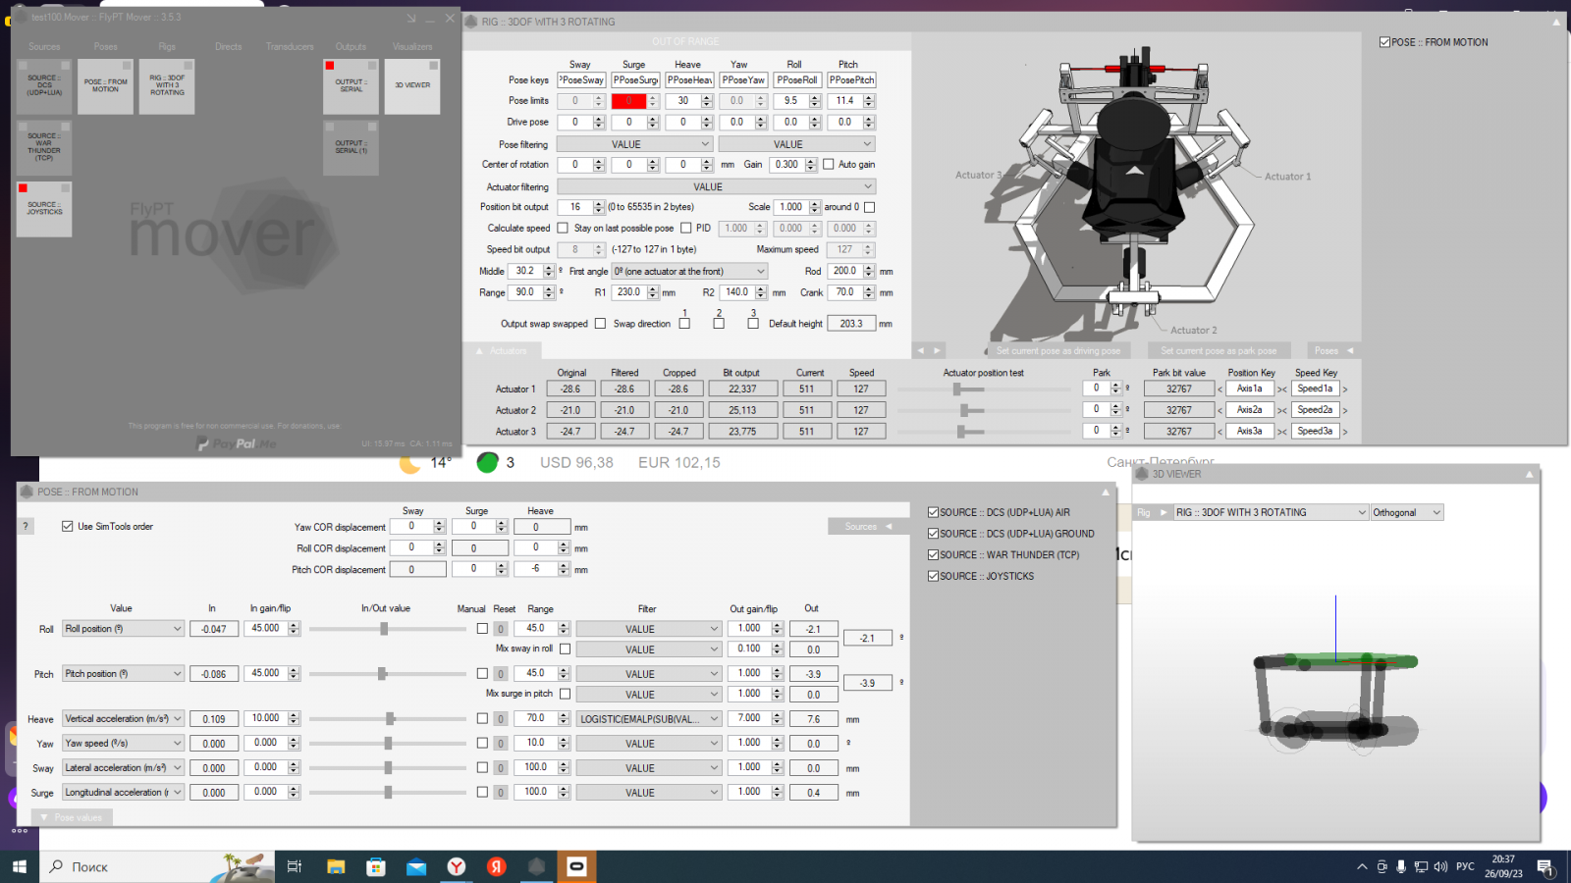Click the question mark help button

click(x=26, y=527)
